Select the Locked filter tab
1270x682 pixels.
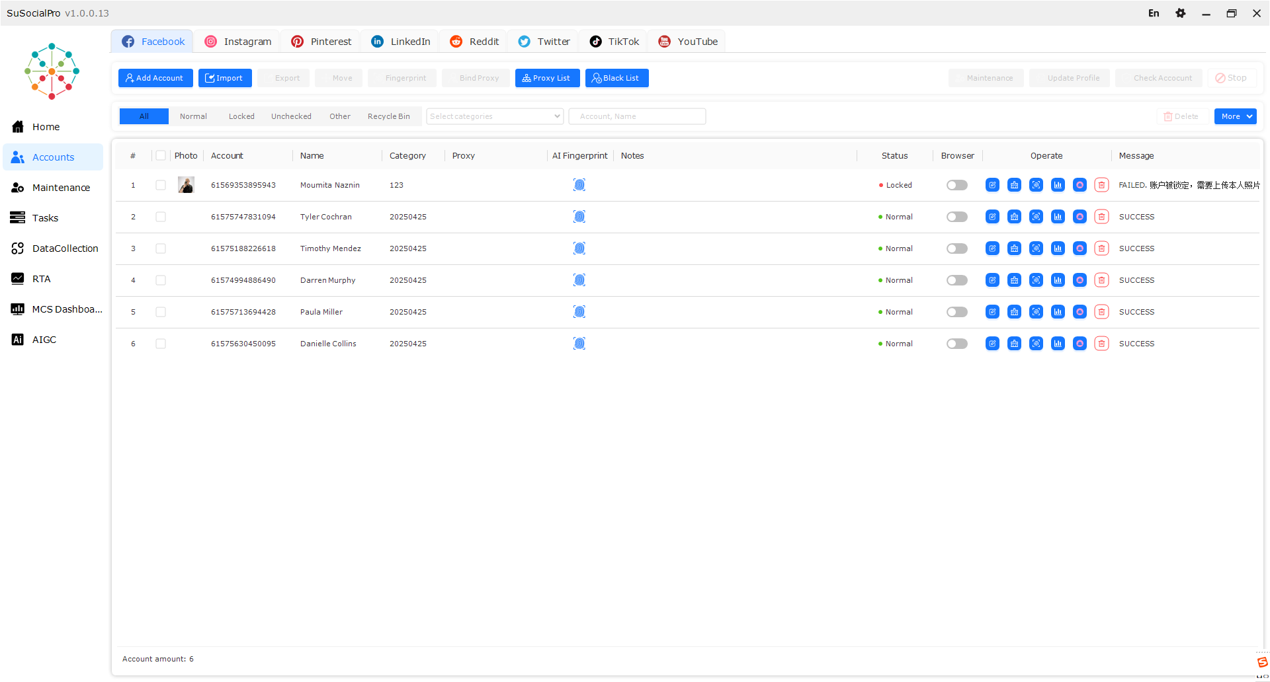241,116
